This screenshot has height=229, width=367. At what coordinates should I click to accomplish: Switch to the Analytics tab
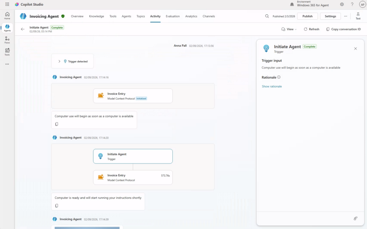click(x=191, y=16)
